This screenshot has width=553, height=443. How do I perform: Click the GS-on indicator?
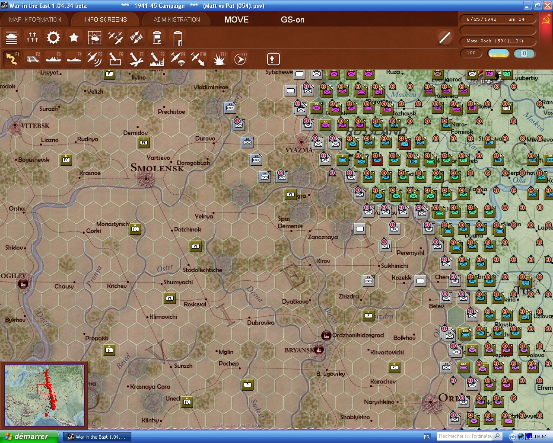(292, 19)
